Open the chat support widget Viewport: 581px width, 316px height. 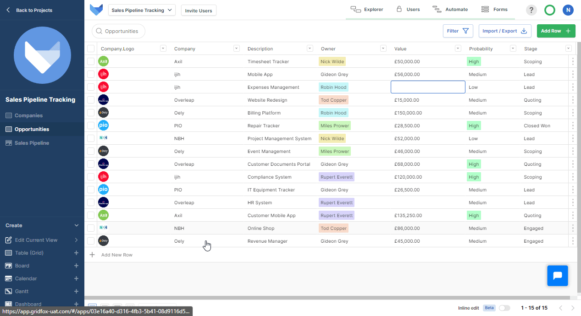[x=558, y=276]
